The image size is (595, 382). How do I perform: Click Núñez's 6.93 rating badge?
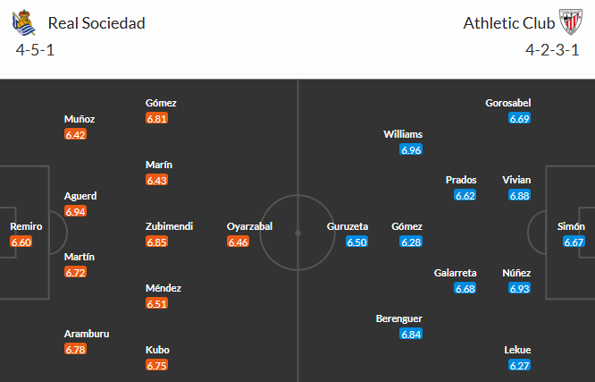click(520, 288)
